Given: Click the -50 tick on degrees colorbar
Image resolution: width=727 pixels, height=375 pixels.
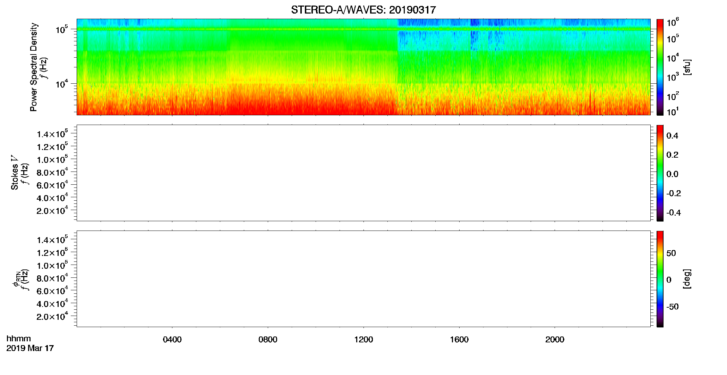Looking at the screenshot, I should [673, 307].
